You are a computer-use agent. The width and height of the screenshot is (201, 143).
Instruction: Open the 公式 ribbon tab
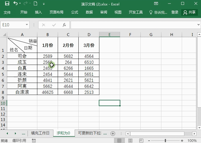click(x=75, y=12)
